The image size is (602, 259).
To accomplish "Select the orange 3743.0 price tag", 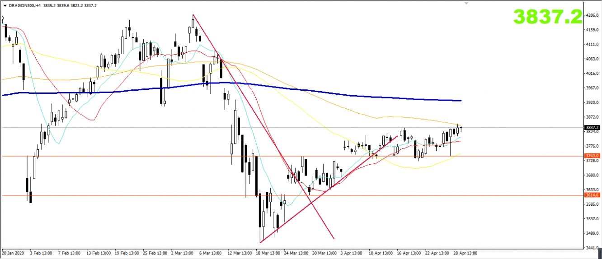I will [x=592, y=156].
